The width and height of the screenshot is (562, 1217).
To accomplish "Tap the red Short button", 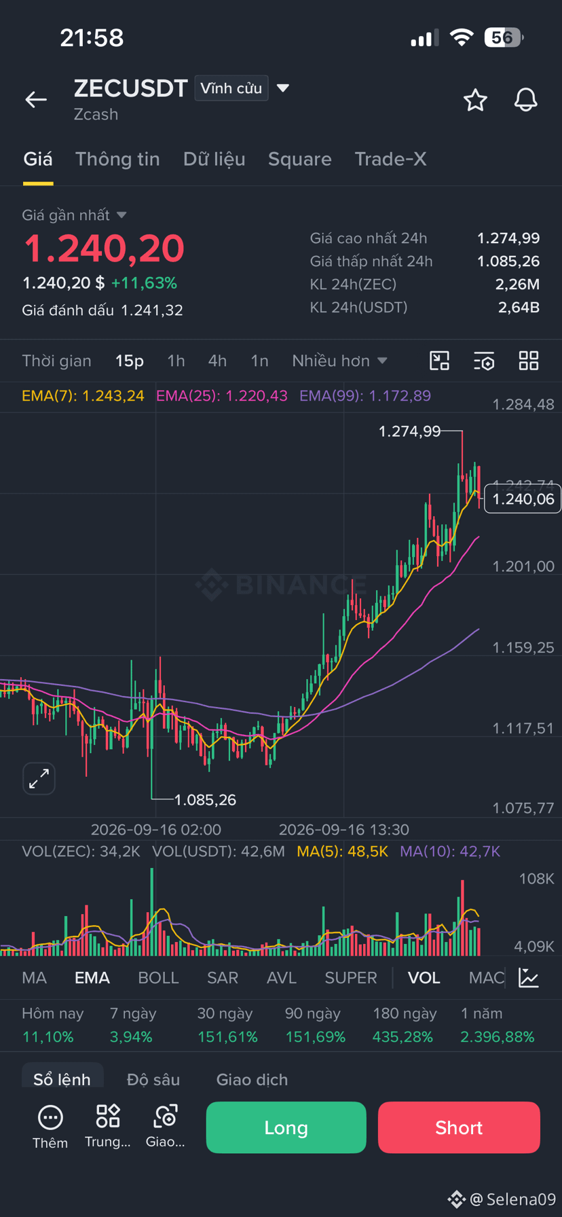I will (459, 1127).
